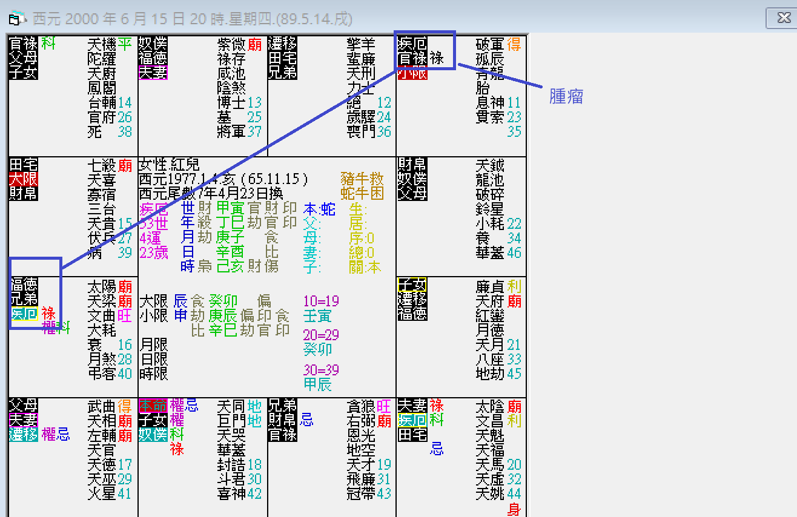Click the magenta "23歲" text

tap(154, 252)
